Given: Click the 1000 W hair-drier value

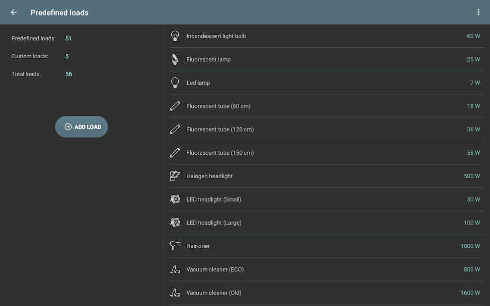Looking at the screenshot, I should click(470, 246).
